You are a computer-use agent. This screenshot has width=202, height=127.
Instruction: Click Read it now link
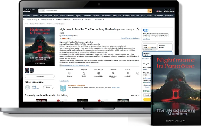tap(116, 87)
